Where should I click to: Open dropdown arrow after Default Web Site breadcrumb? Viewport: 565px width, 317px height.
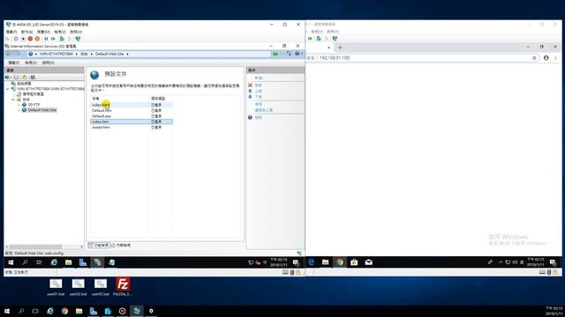pos(127,54)
